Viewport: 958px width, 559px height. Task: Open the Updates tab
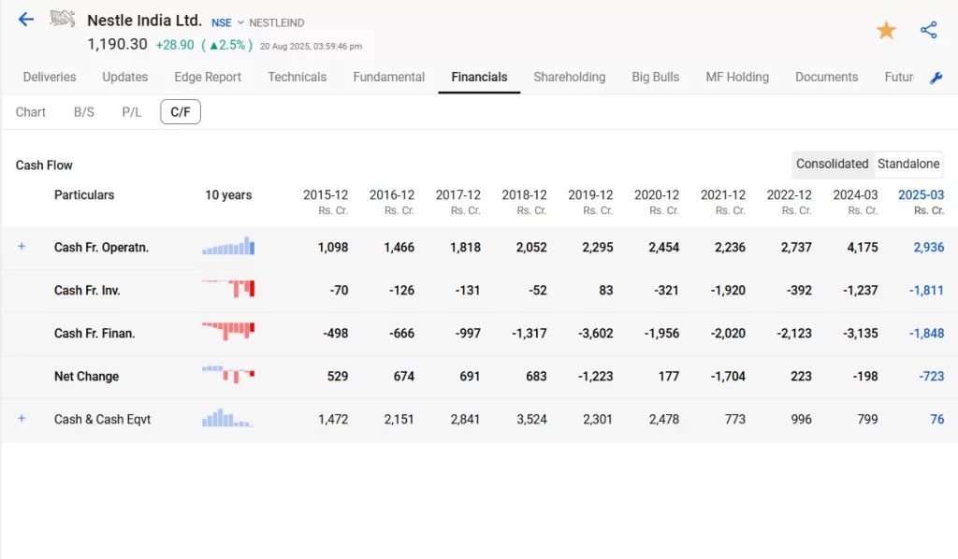tap(124, 77)
